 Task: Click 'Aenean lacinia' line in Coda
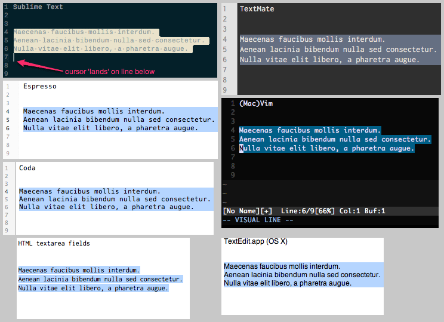pos(115,200)
